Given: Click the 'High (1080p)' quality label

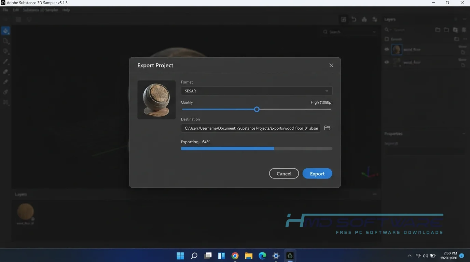Looking at the screenshot, I should pyautogui.click(x=321, y=102).
